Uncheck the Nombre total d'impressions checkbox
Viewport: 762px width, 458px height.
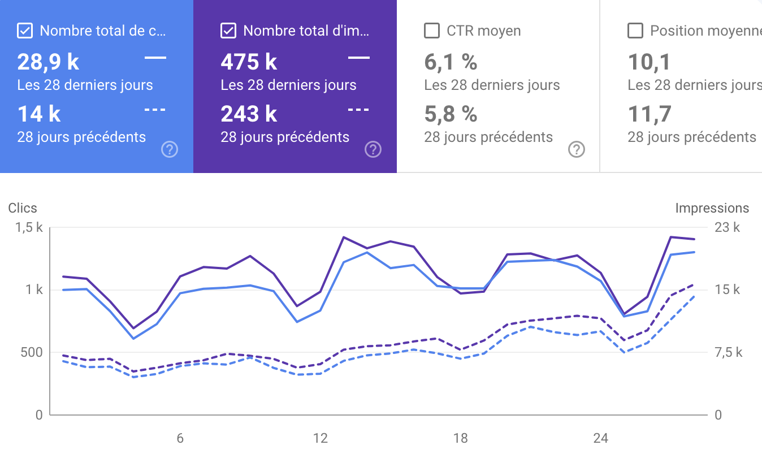pyautogui.click(x=228, y=31)
